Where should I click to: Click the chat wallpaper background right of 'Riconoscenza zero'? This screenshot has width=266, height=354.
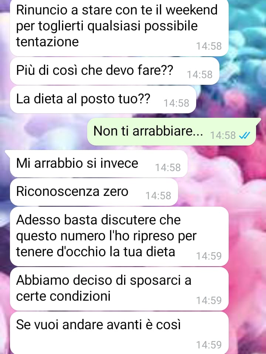(x=222, y=192)
